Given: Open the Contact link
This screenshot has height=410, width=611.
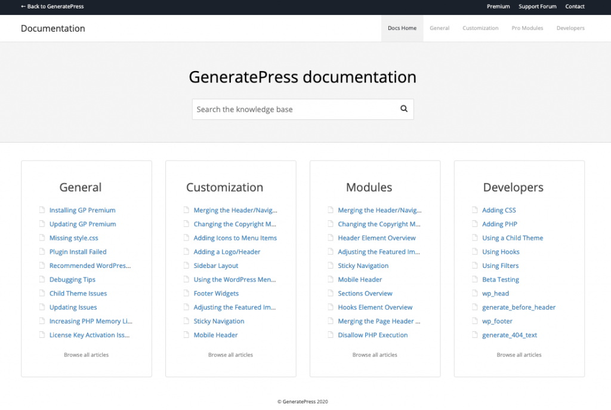Looking at the screenshot, I should pos(575,6).
